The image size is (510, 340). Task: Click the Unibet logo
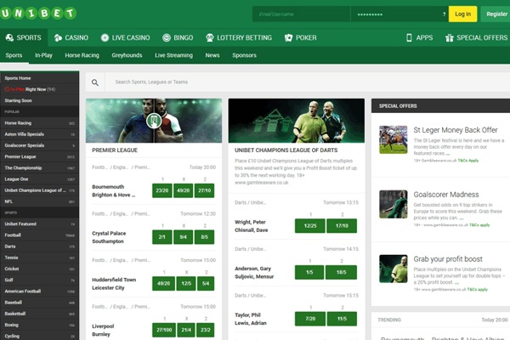(x=38, y=14)
